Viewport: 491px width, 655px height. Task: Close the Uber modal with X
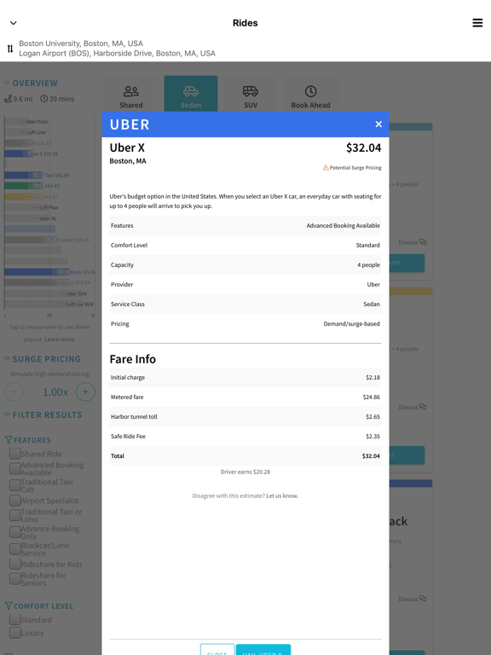[378, 124]
